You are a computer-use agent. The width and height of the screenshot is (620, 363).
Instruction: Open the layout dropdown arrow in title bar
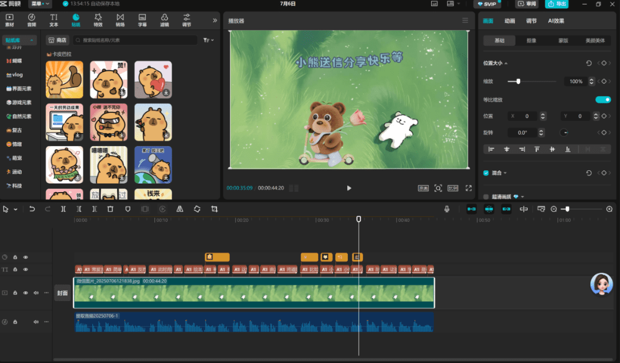[459, 3]
